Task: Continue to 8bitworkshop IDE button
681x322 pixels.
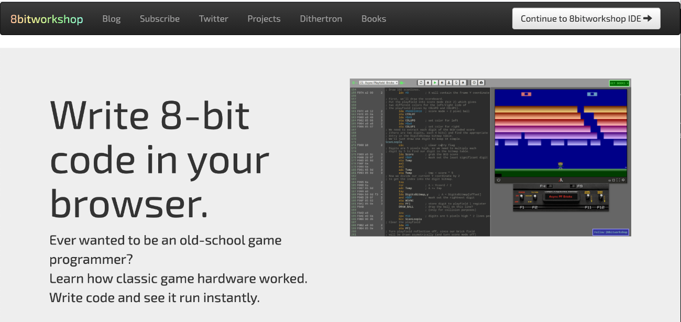Action: [586, 19]
